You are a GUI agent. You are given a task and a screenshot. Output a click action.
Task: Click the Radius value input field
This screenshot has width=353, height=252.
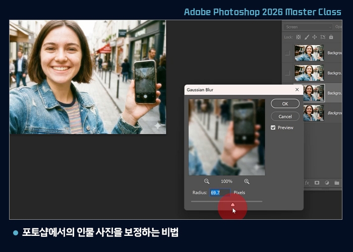pos(220,193)
